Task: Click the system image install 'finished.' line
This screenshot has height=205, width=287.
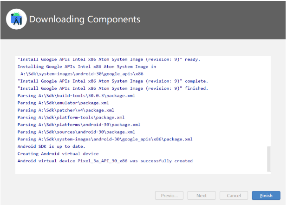Action: point(113,88)
